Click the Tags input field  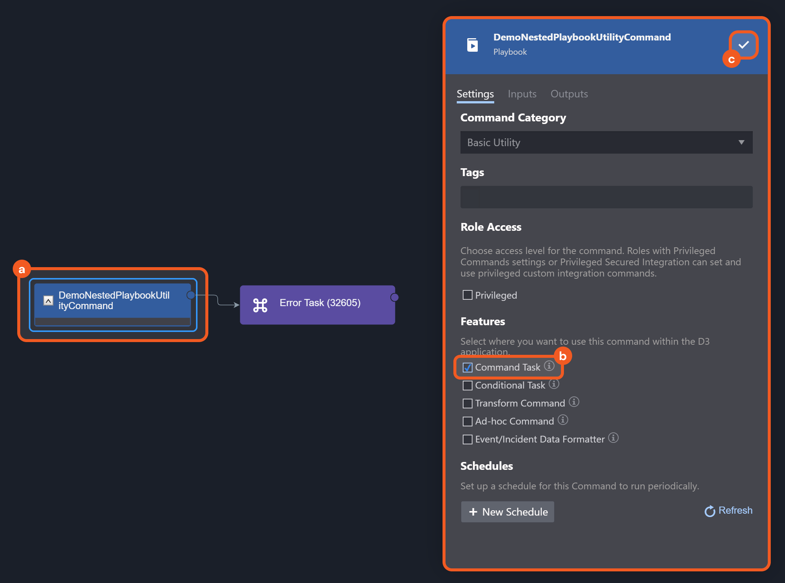[x=606, y=197]
